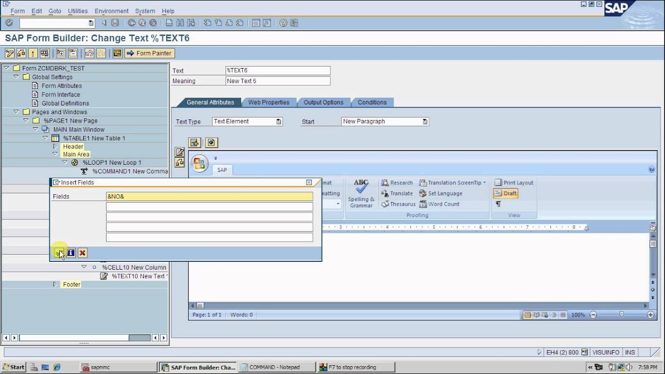Click the zoom in plus button

click(x=650, y=315)
